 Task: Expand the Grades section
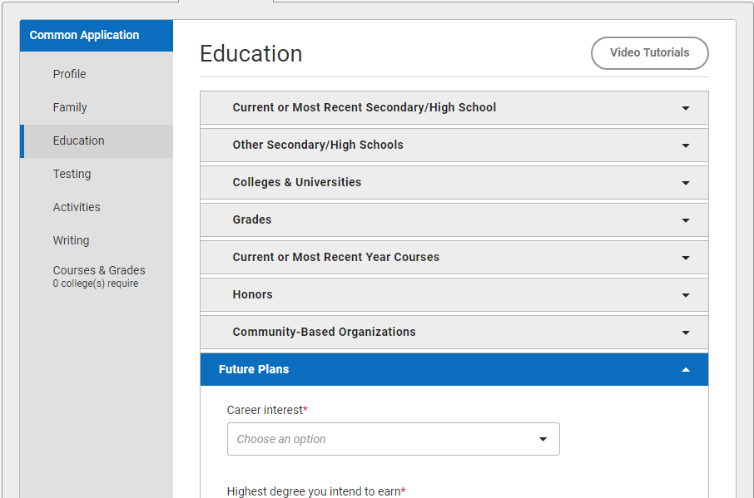(454, 220)
